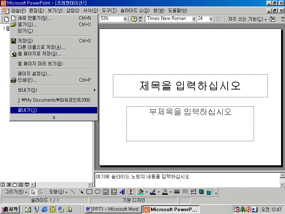Click the Free Rotate tool

(x=41, y=192)
